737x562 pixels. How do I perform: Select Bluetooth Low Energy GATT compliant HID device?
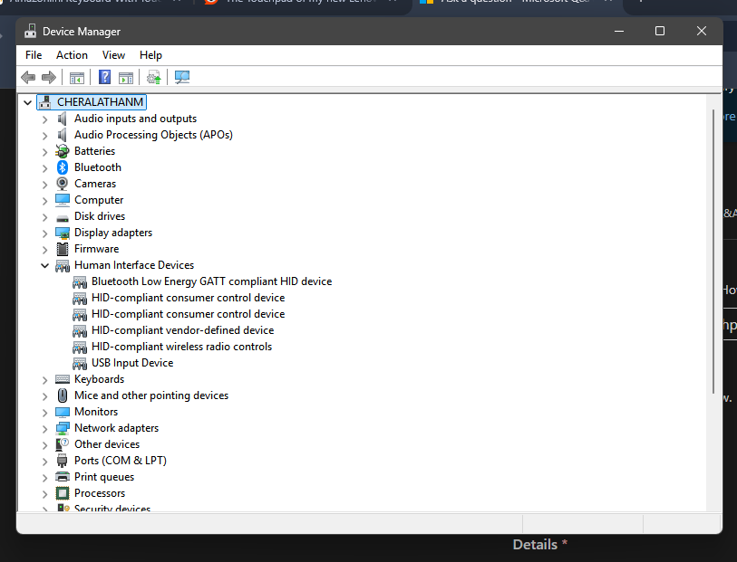coord(211,281)
